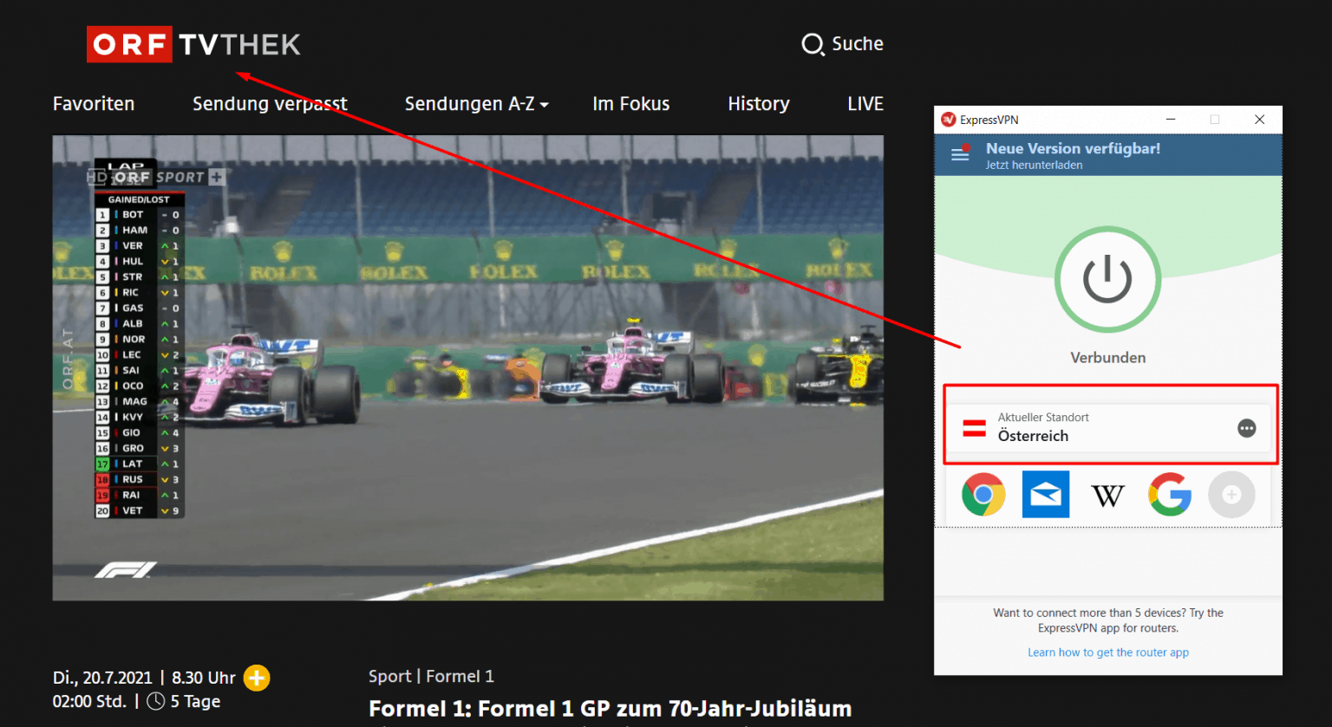The height and width of the screenshot is (727, 1332).
Task: Minimize the ExpressVPN window
Action: point(1170,120)
